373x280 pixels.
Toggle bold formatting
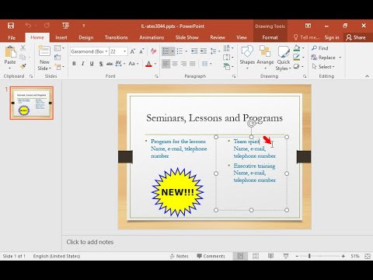click(74, 64)
